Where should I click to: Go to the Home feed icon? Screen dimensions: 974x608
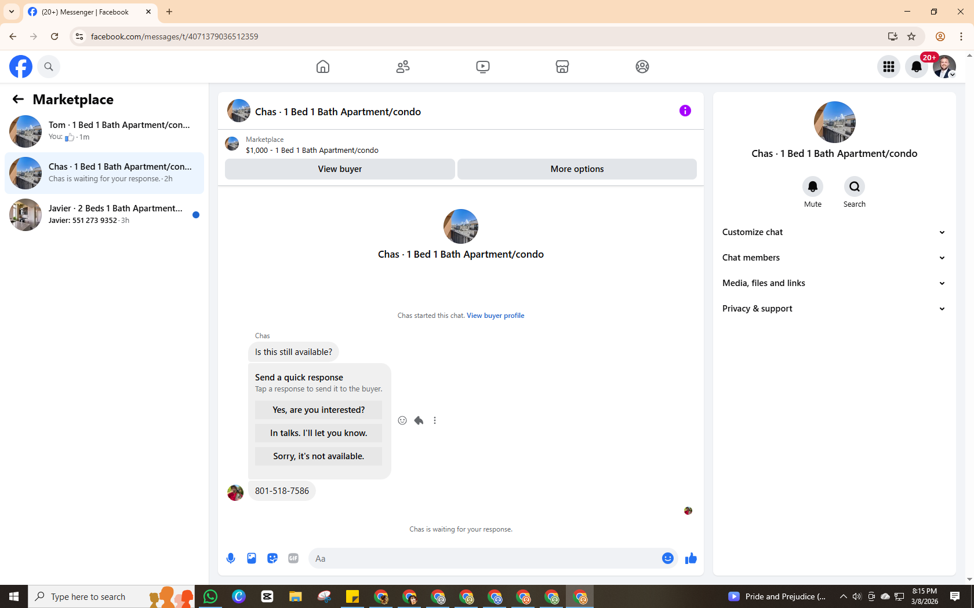click(323, 67)
